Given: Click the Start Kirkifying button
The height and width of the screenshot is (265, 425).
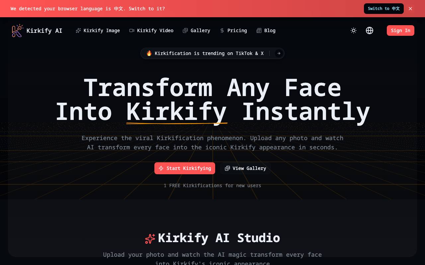Looking at the screenshot, I should (x=185, y=168).
